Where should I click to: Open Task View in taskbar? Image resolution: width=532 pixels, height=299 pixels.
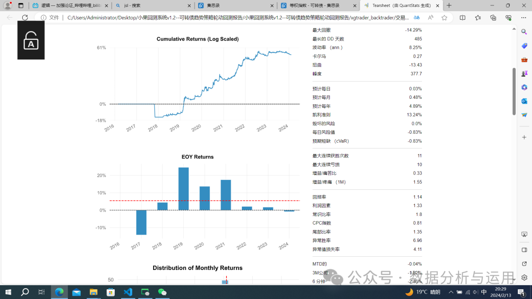[x=41, y=292]
